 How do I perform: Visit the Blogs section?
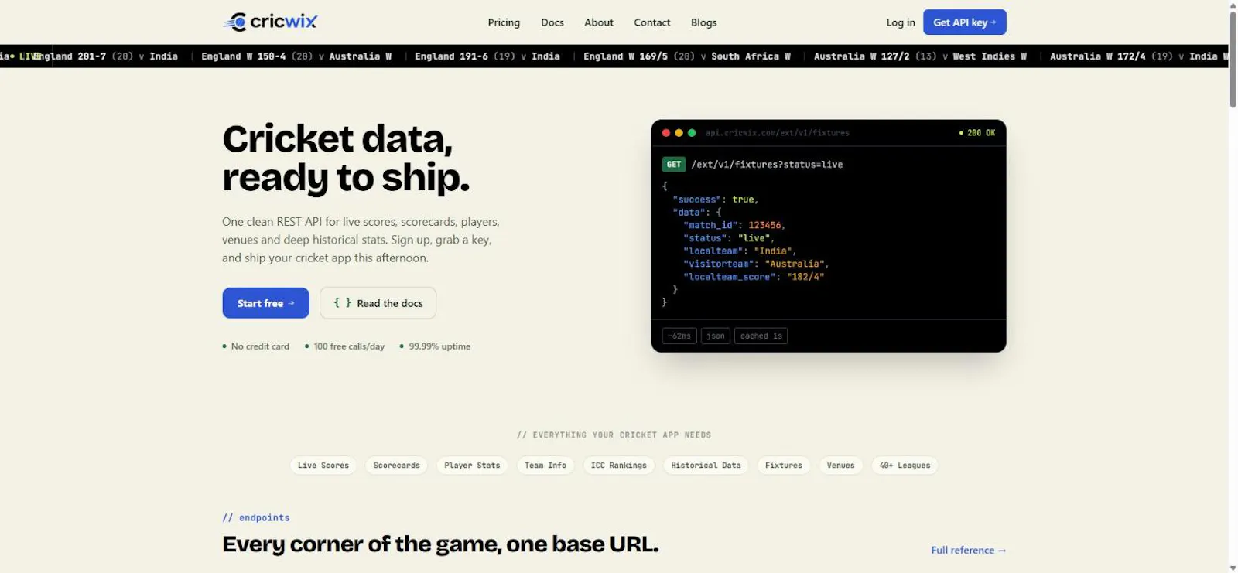[x=704, y=22]
